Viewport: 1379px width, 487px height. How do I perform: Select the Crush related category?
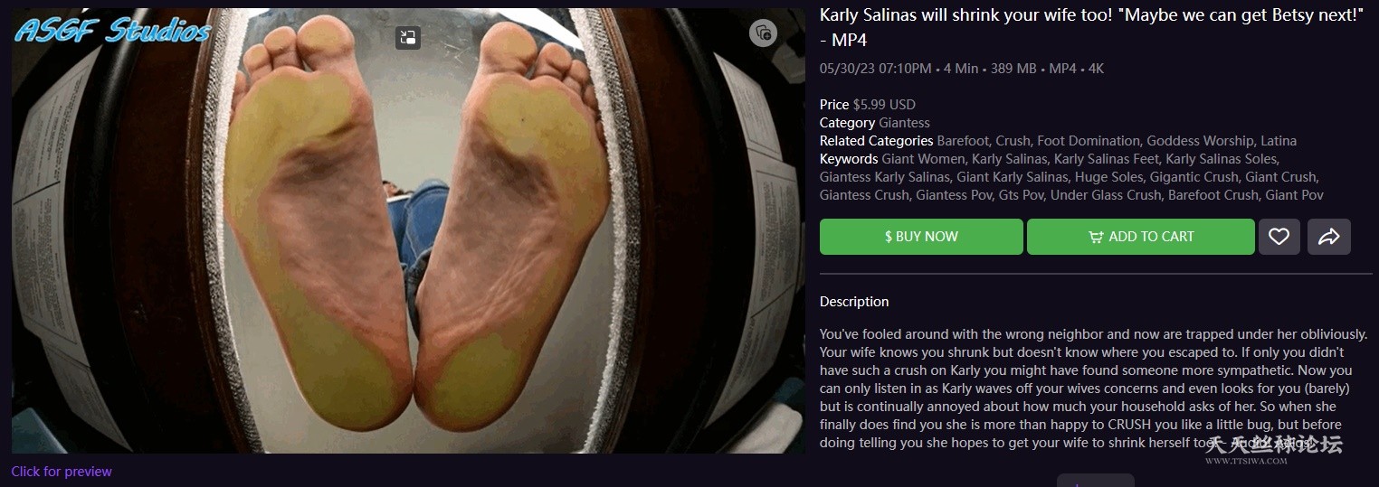[1013, 141]
